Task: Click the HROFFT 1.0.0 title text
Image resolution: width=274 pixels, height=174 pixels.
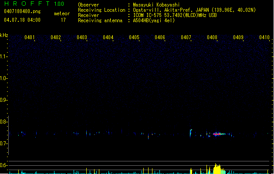Action: [x=34, y=3]
